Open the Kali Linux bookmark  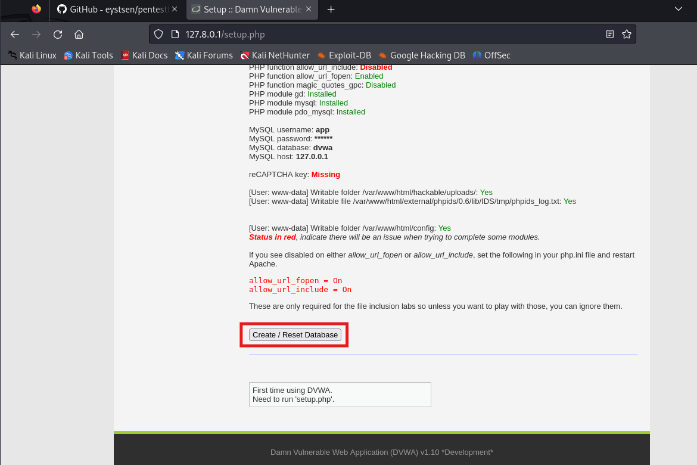[x=32, y=55]
